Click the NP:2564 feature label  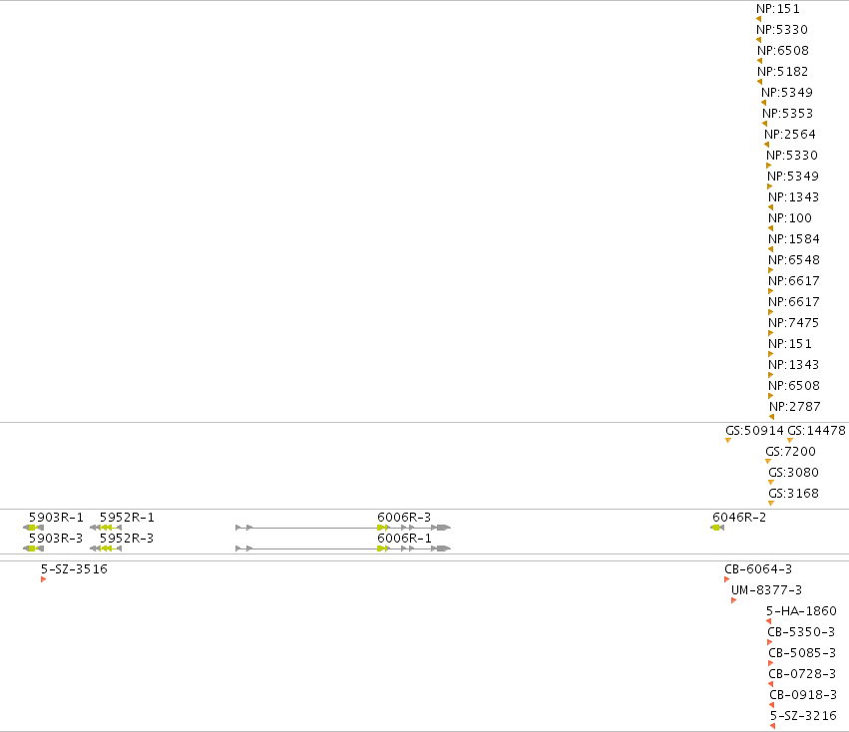pyautogui.click(x=790, y=135)
